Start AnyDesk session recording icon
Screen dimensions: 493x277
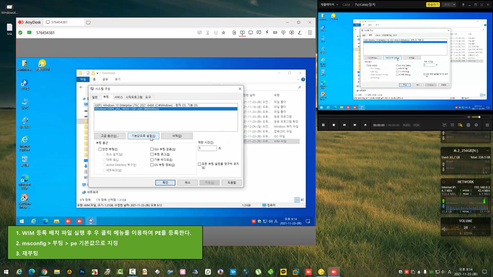tap(292, 33)
